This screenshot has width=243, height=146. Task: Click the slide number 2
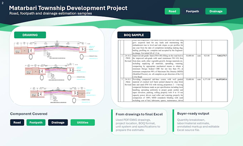coord(3,3)
